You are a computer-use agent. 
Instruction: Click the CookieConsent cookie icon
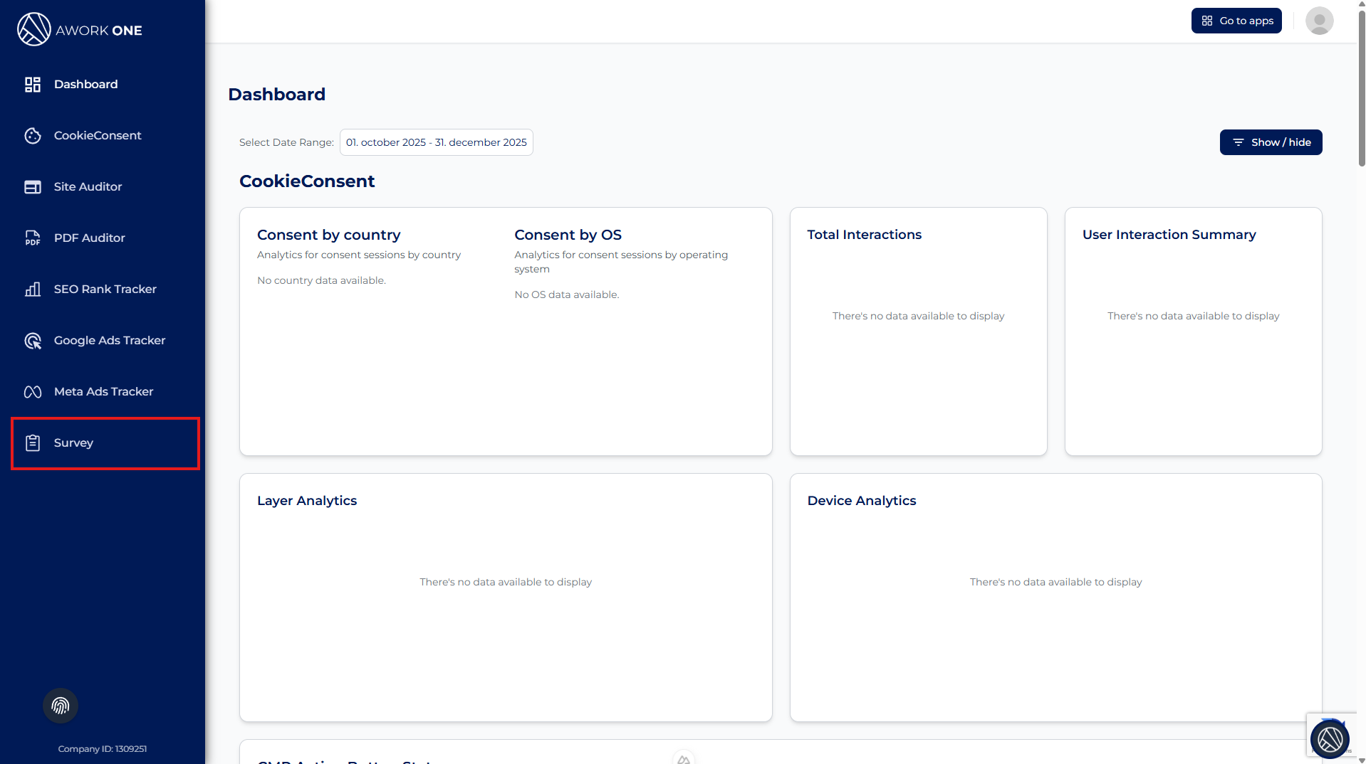click(33, 136)
